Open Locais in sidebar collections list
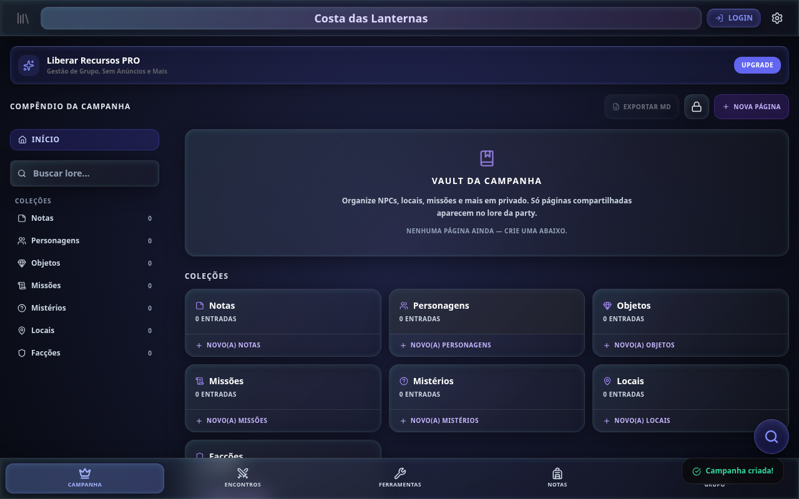This screenshot has height=499, width=799. coord(84,331)
